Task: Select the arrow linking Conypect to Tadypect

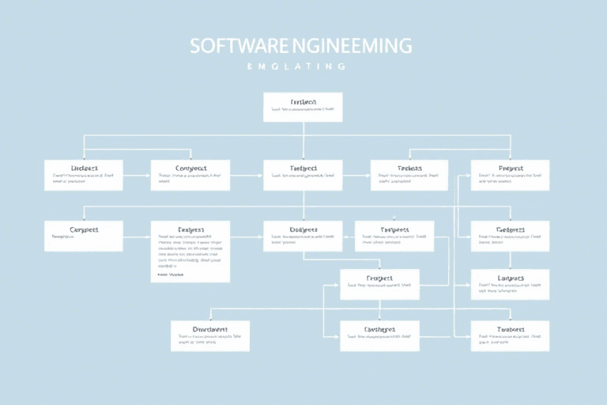Action: [247, 176]
